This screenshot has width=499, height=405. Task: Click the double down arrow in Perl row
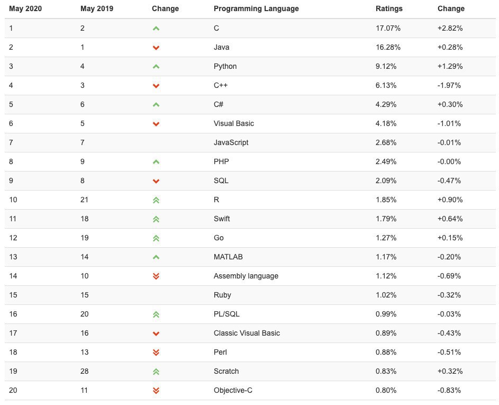[x=156, y=353]
